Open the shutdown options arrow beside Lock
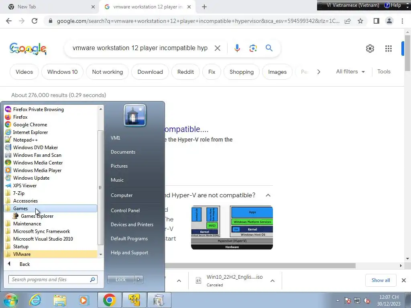Viewport: 411px width, 308px height. tap(138, 280)
